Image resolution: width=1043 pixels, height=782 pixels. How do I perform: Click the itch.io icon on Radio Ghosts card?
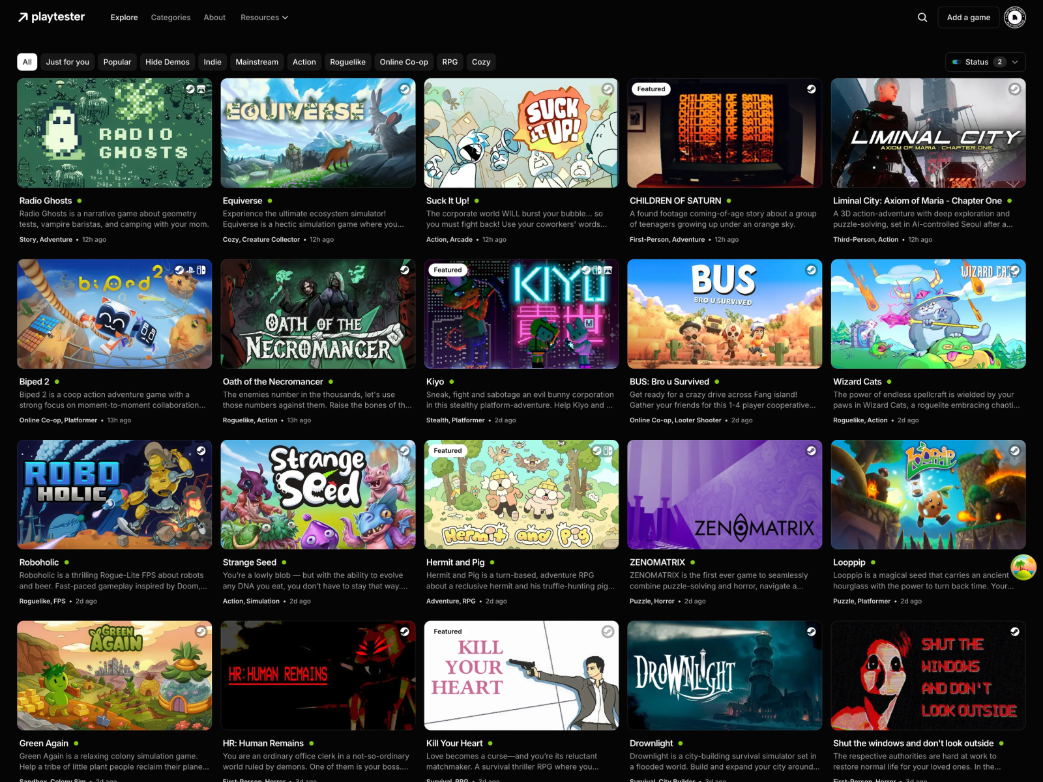point(201,89)
